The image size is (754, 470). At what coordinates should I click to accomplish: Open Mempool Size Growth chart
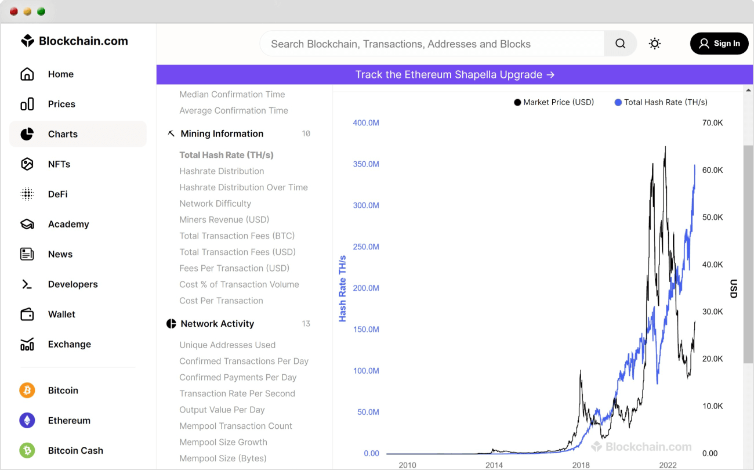(223, 443)
